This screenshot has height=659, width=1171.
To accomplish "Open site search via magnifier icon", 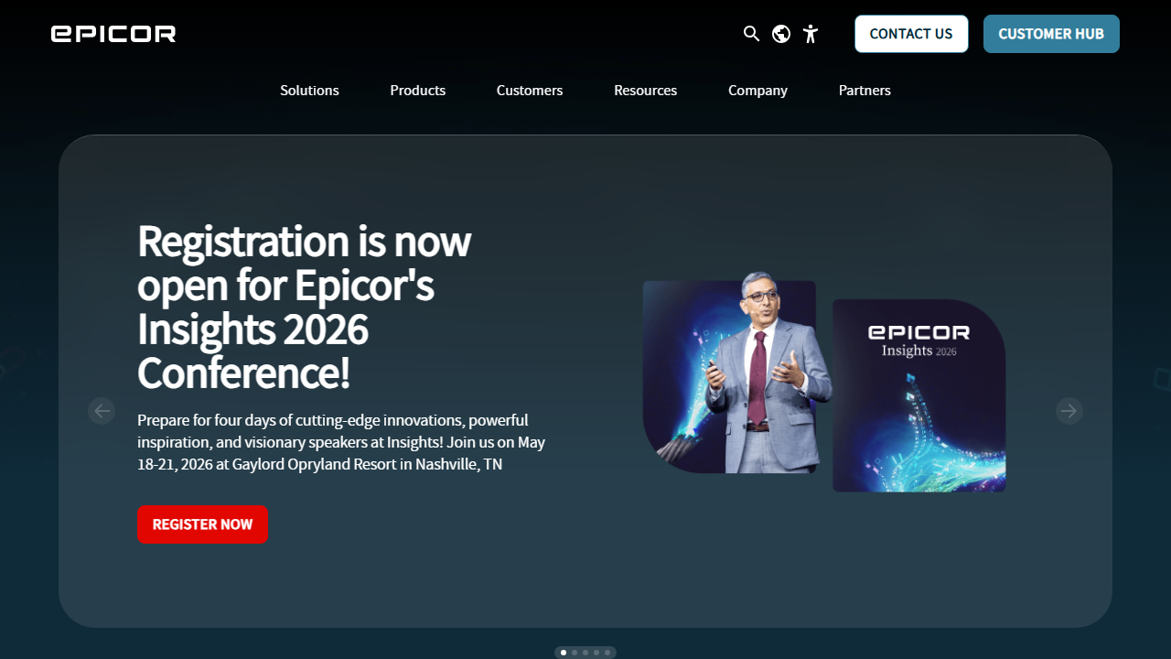I will click(752, 34).
